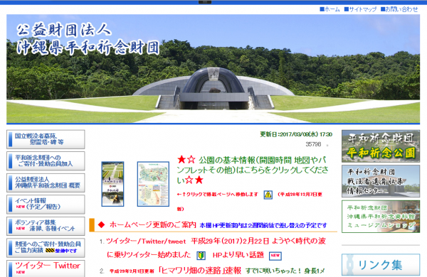
Task: Click the green-yellow beginner mark icon
Action: (x=201, y=255)
